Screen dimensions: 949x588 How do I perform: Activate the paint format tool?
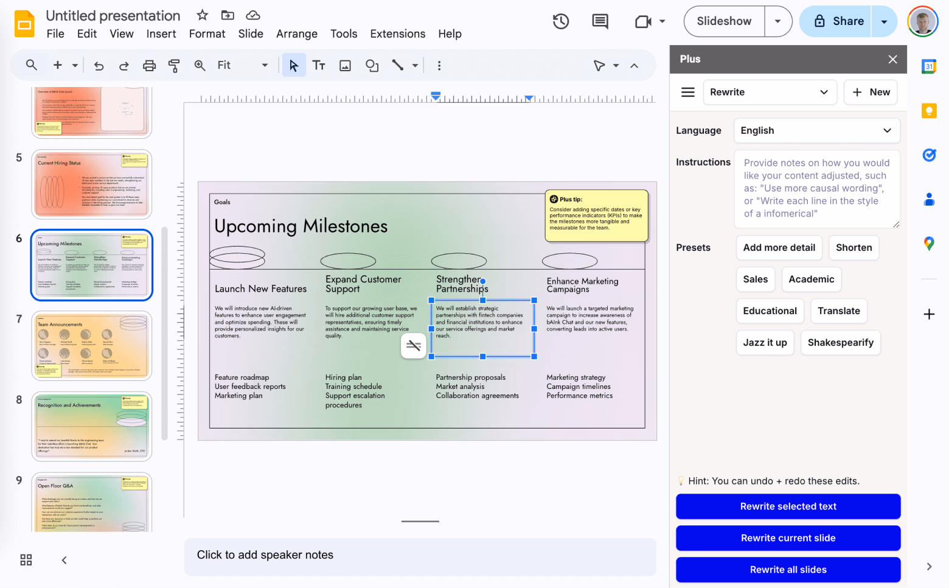(174, 66)
